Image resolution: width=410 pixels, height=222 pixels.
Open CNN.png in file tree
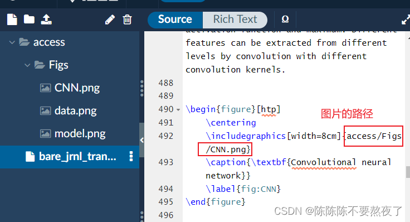(x=77, y=88)
